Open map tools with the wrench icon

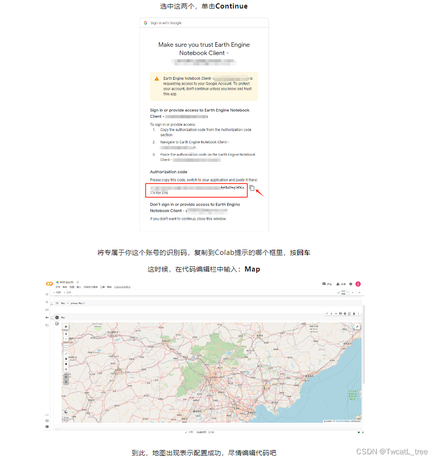coord(358,327)
